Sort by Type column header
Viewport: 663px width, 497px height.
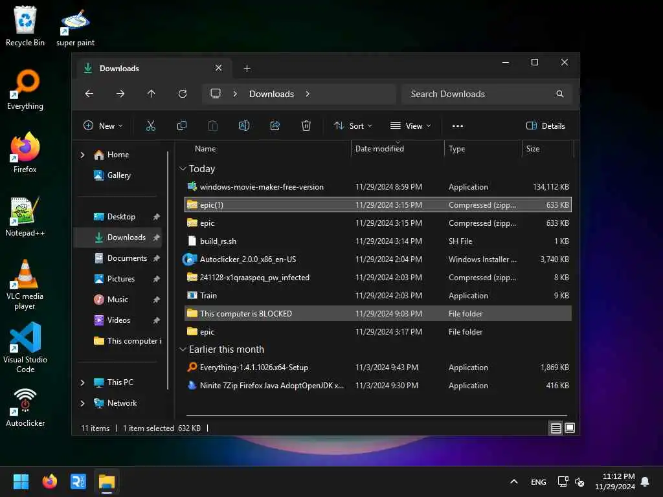pyautogui.click(x=456, y=149)
